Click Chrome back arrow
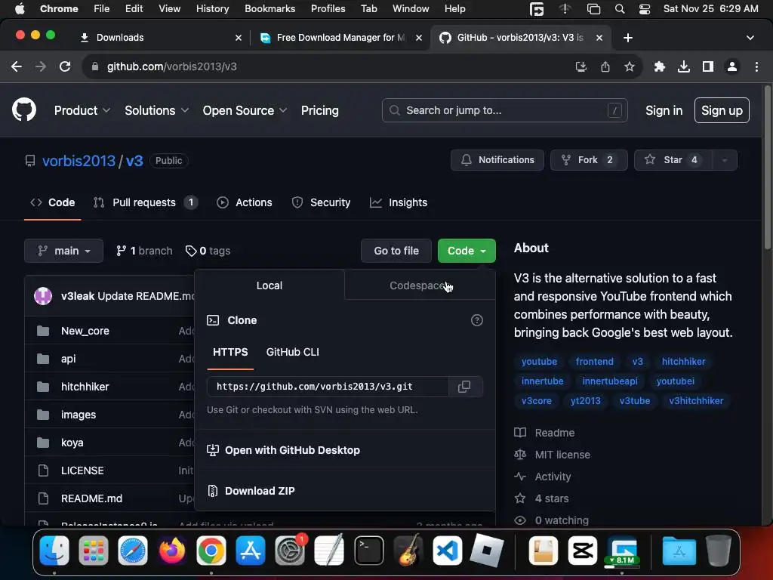773x580 pixels. click(17, 66)
